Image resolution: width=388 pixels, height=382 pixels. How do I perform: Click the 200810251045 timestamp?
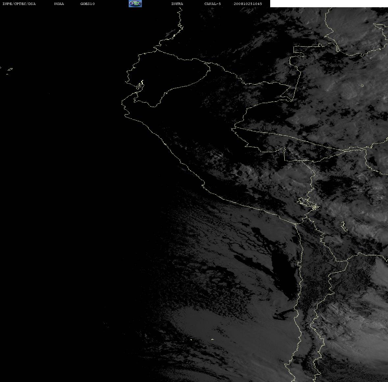pos(248,4)
